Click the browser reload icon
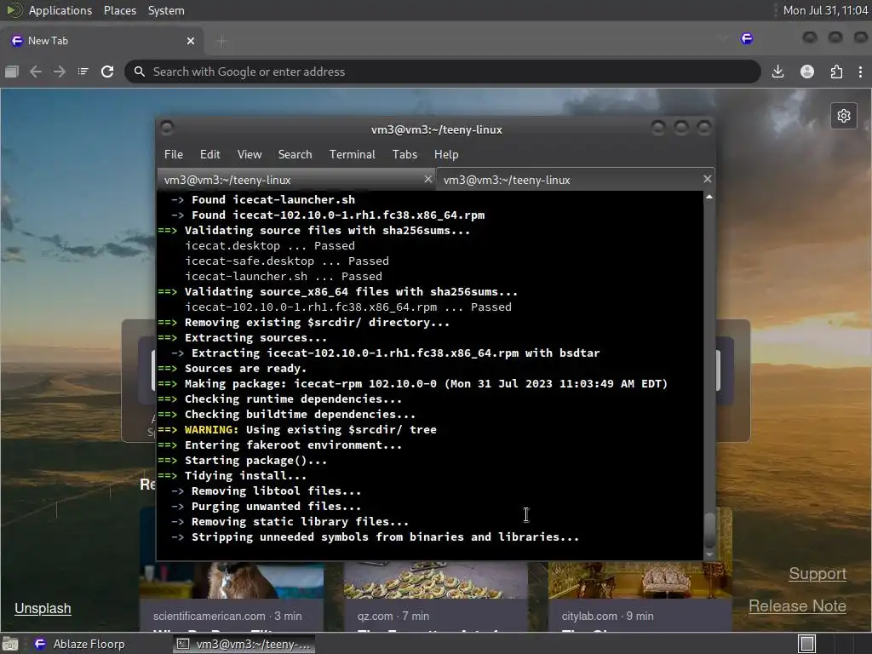The width and height of the screenshot is (872, 654). click(x=107, y=72)
